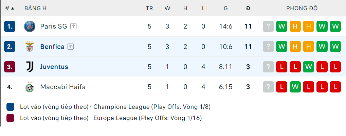
Task: Sort the table by the # column arrow
Action: click(x=13, y=8)
